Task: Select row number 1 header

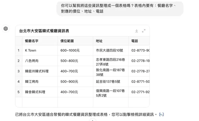Action: click(19, 50)
